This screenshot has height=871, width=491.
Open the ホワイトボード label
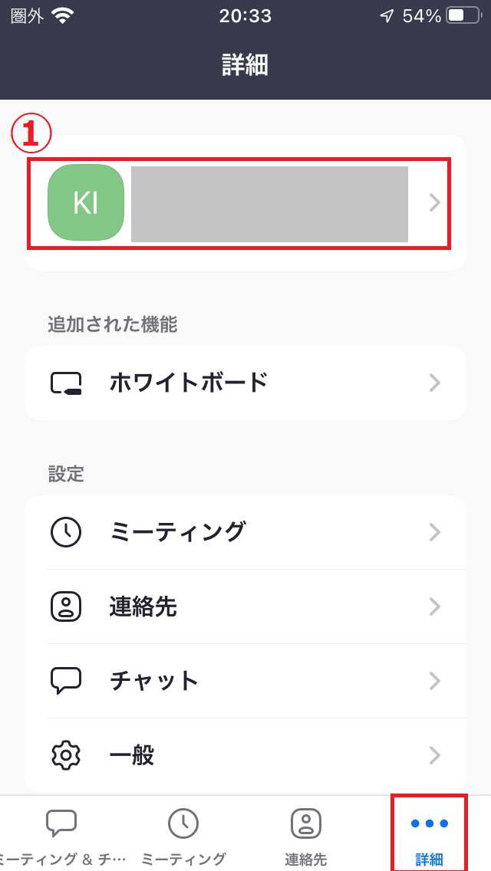tap(189, 382)
